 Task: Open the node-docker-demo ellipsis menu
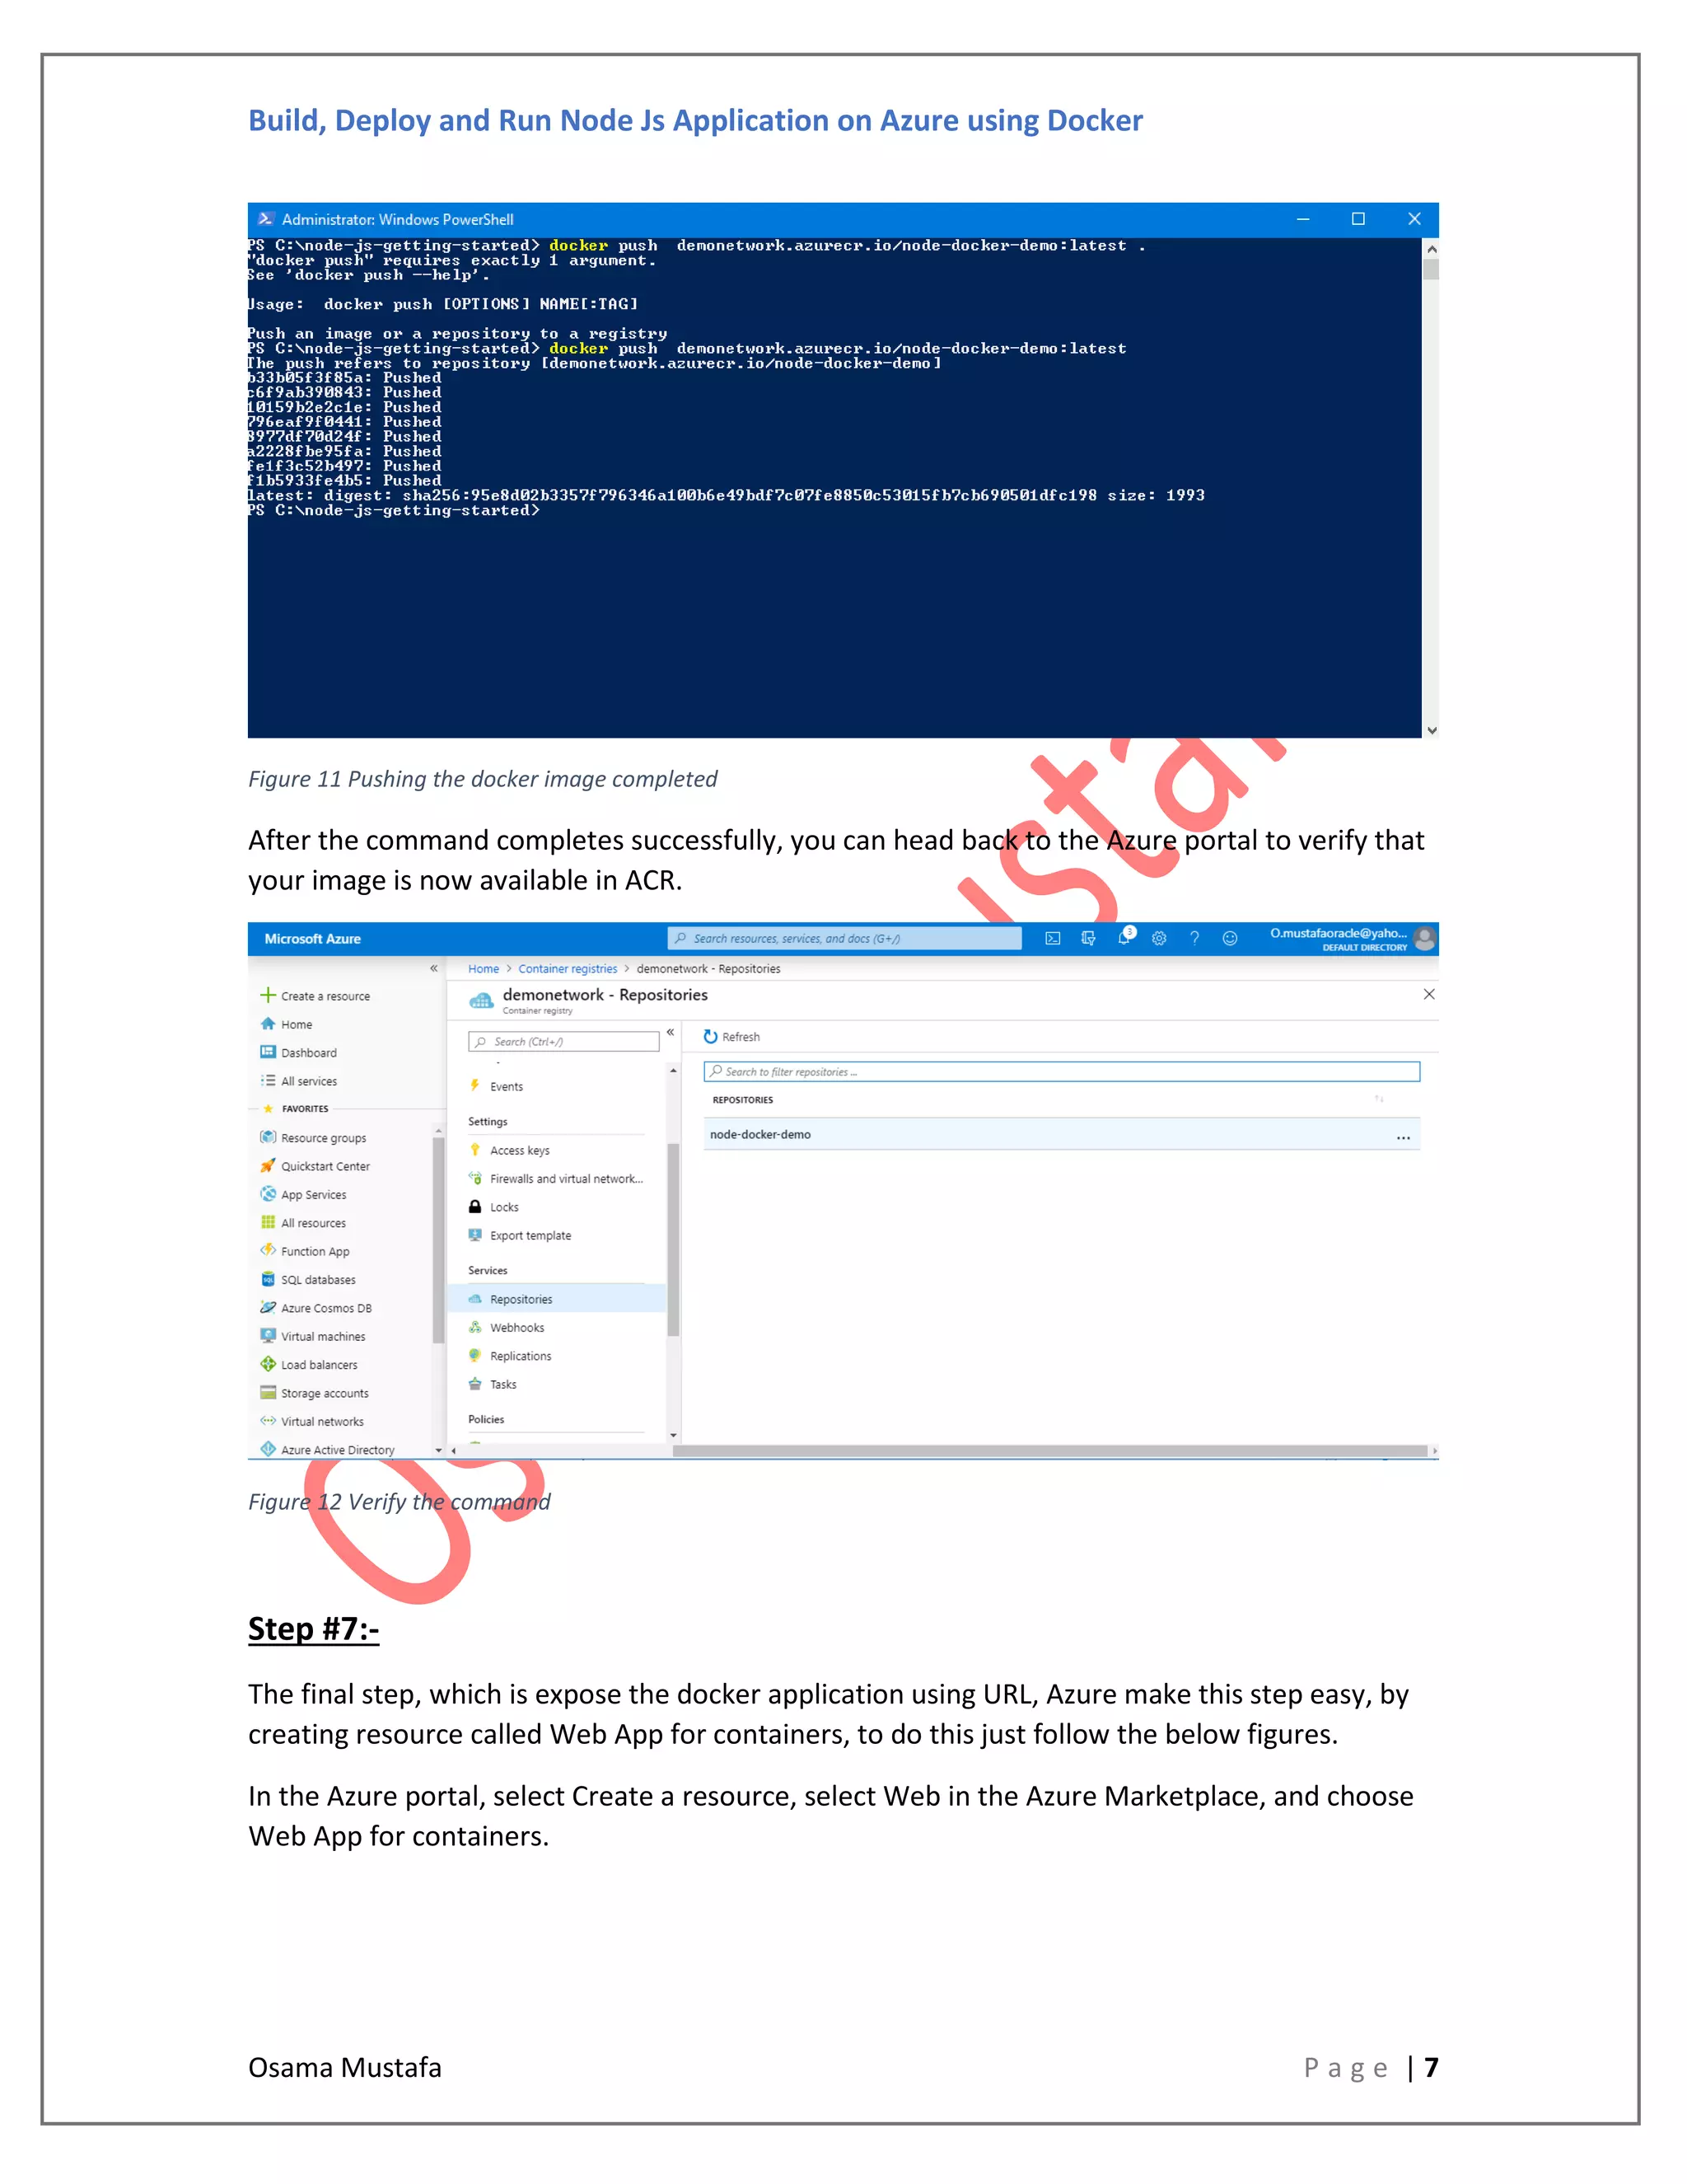coord(1403,1137)
